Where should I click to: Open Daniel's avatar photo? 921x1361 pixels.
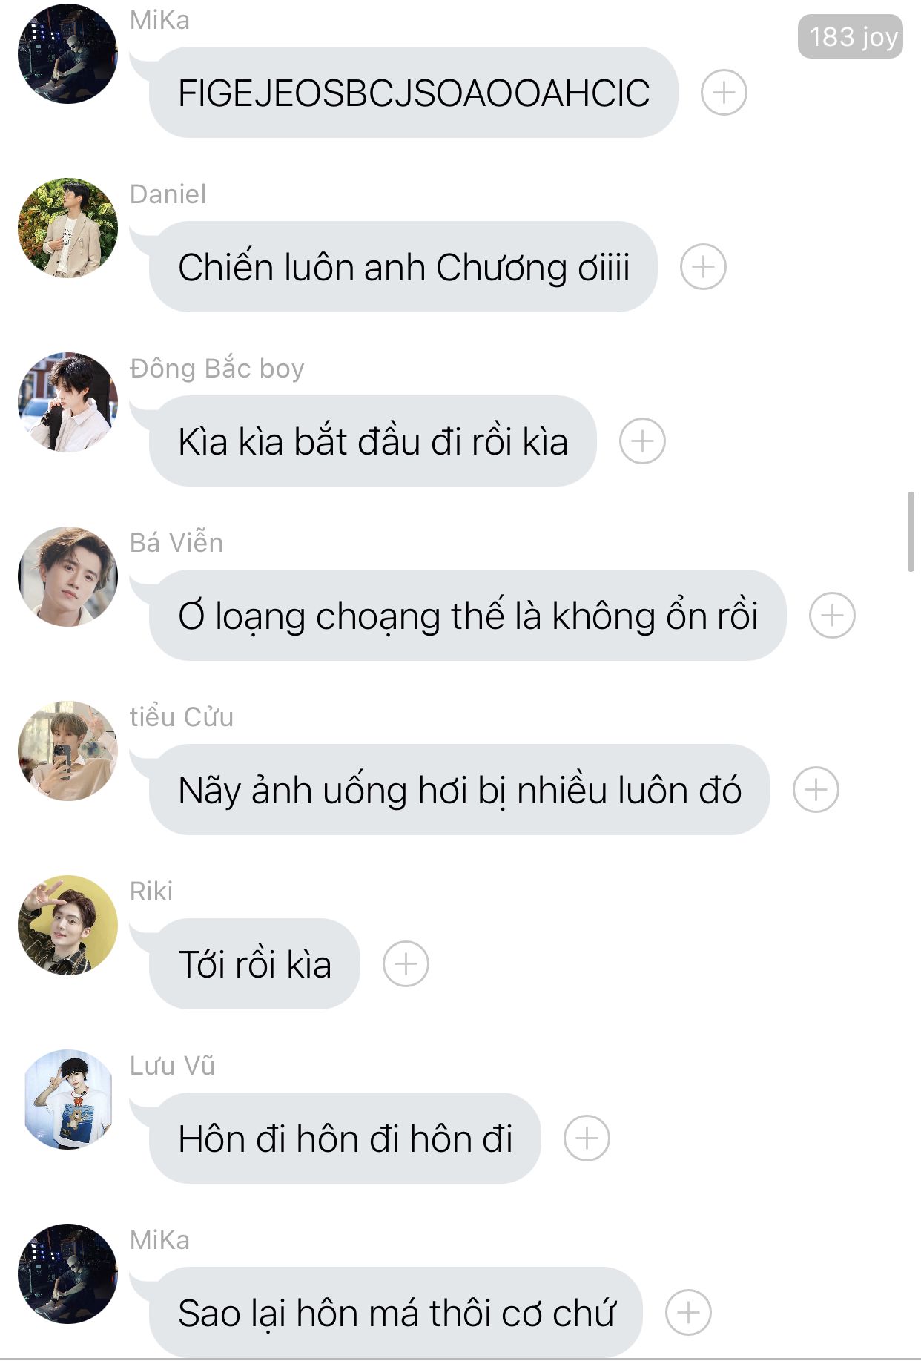click(x=67, y=228)
